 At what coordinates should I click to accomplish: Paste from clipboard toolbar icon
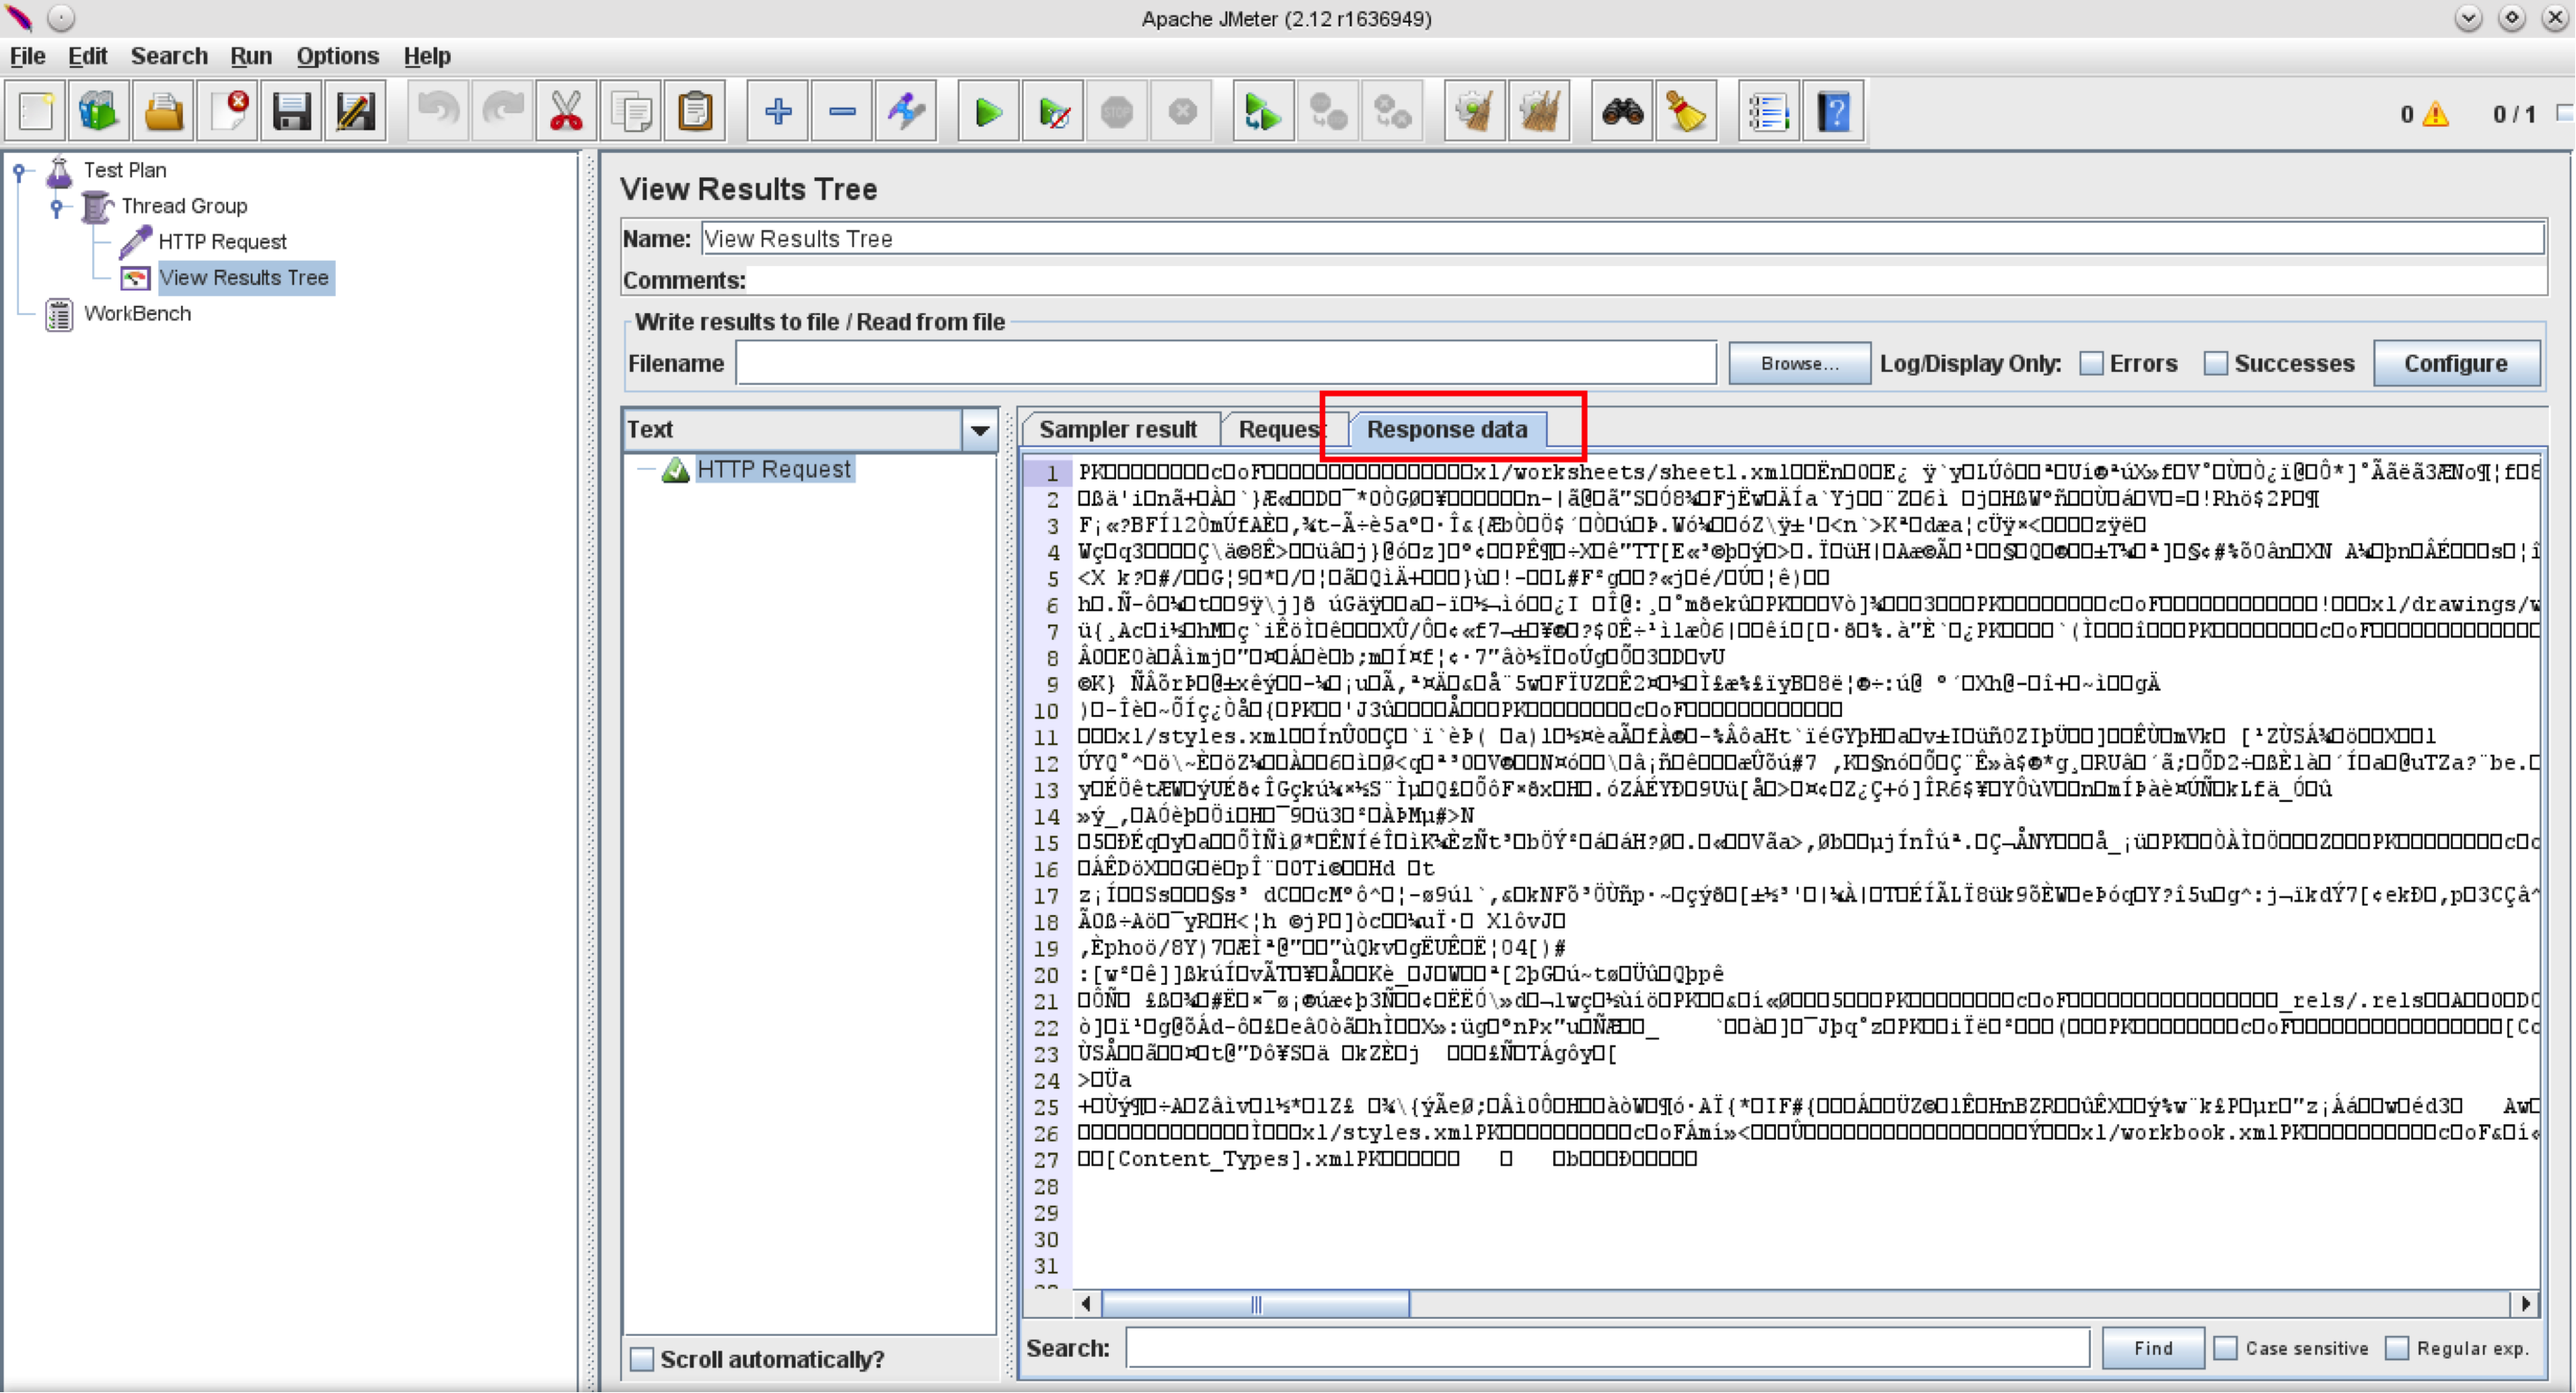coord(696,112)
